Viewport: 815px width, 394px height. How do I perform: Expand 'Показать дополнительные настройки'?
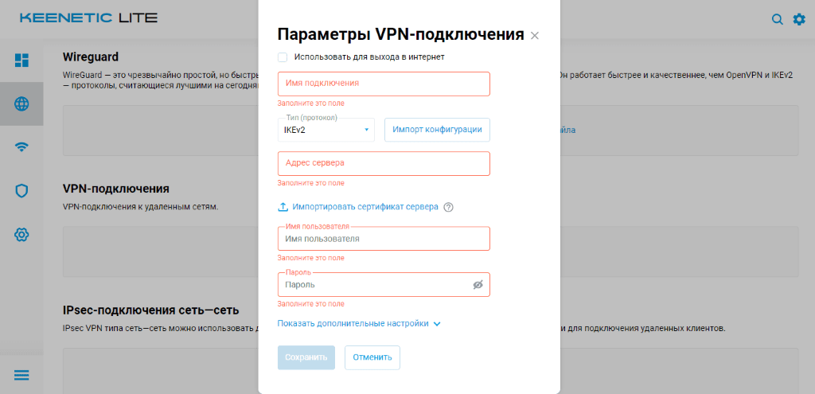pyautogui.click(x=358, y=324)
